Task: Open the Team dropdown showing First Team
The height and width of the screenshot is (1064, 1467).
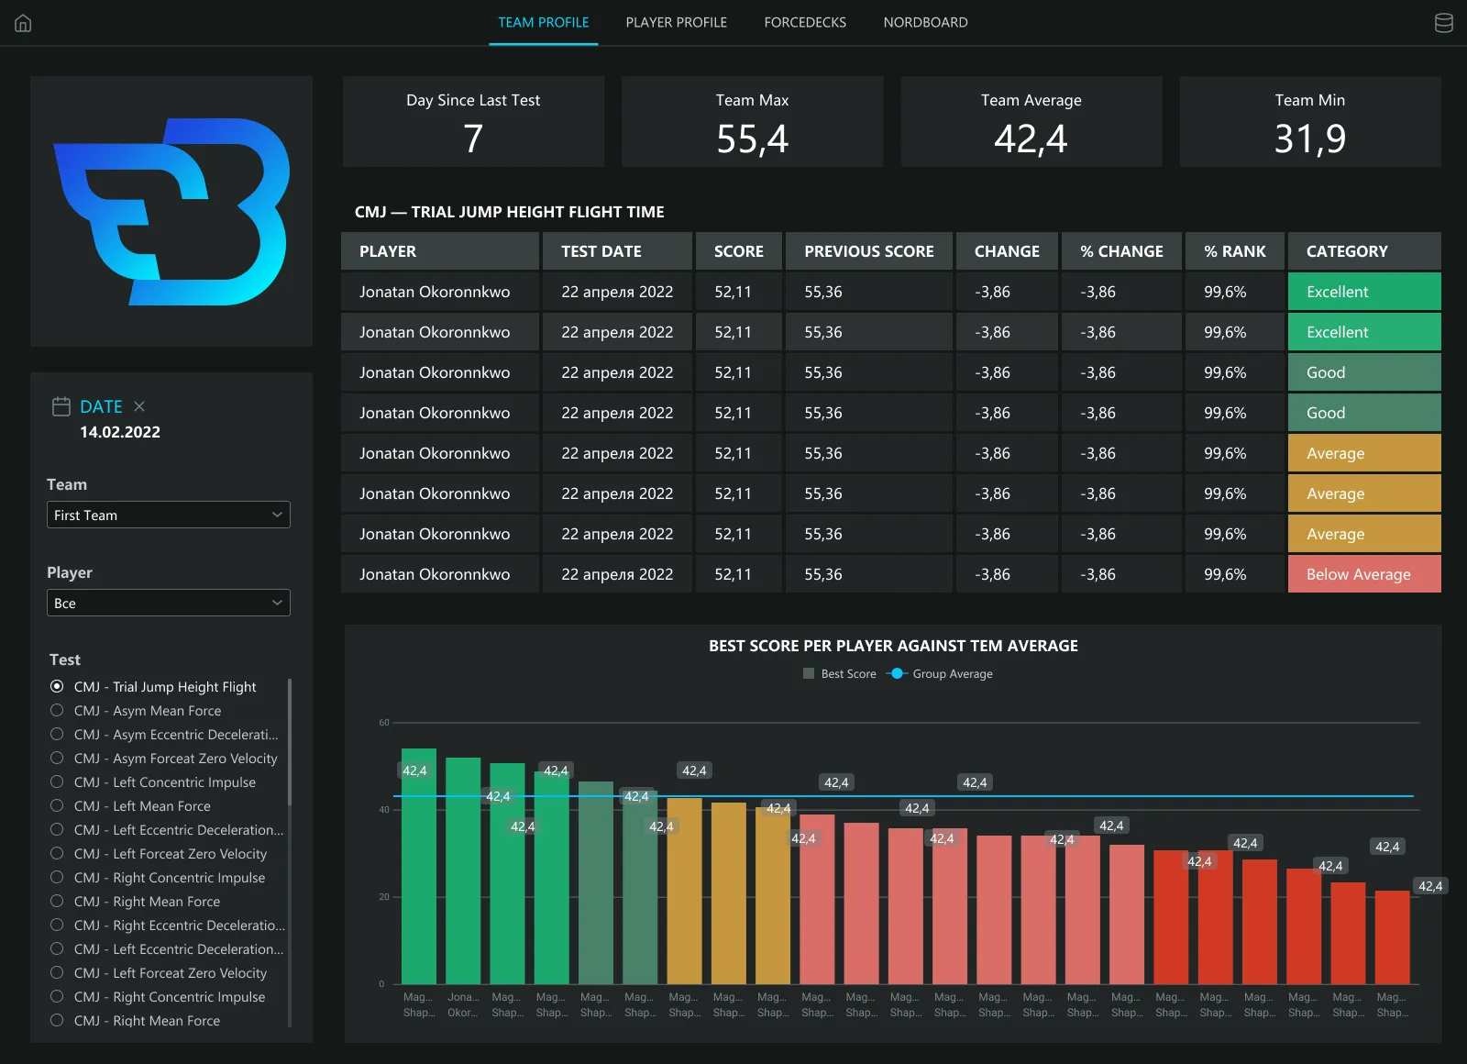Action: pyautogui.click(x=169, y=515)
